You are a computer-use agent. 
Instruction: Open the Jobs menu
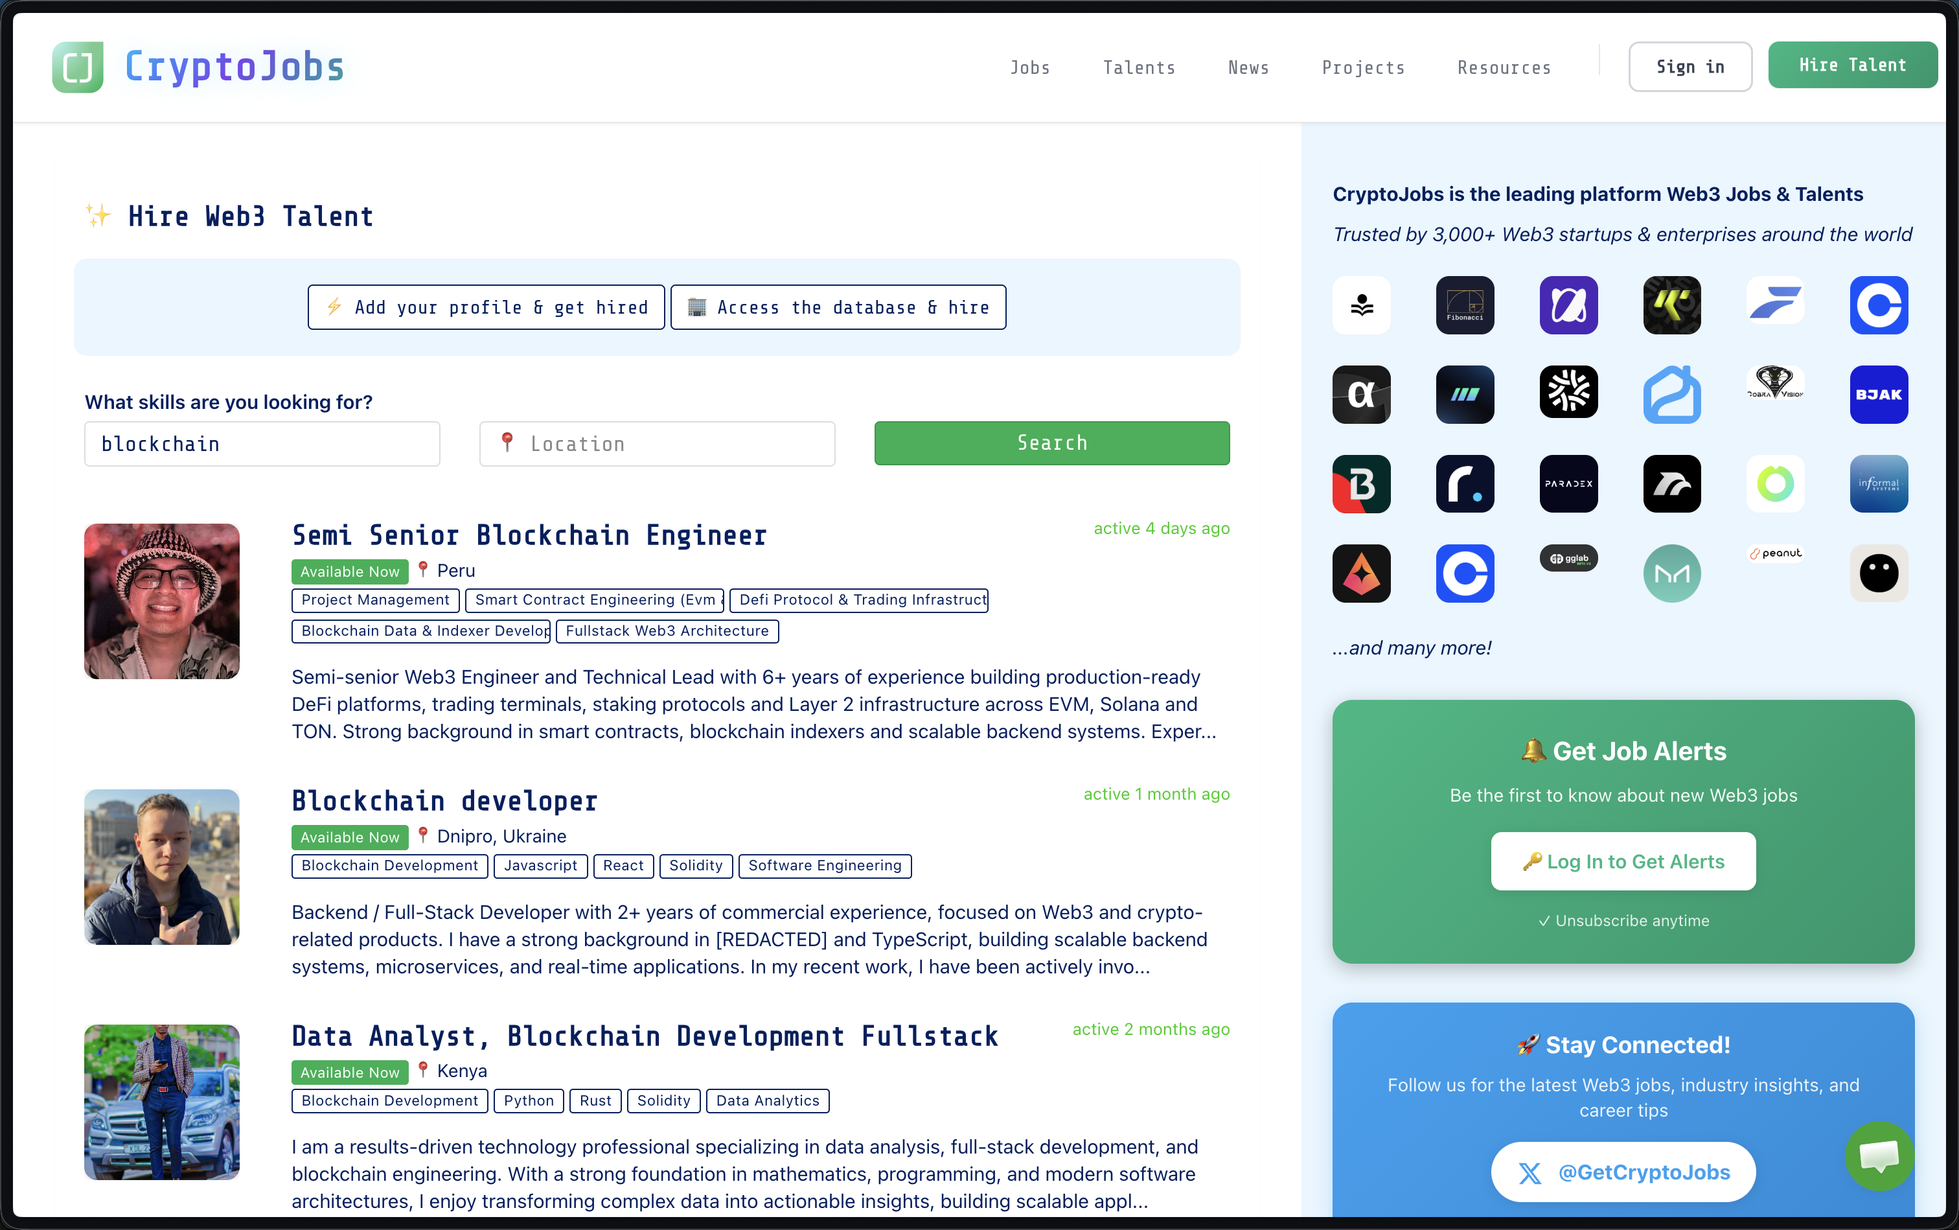click(1029, 67)
